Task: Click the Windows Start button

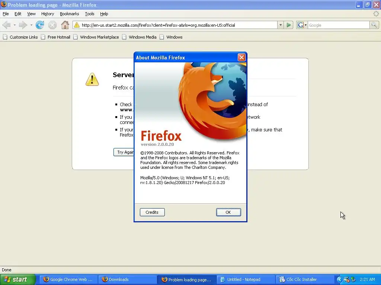Action: tap(17, 279)
